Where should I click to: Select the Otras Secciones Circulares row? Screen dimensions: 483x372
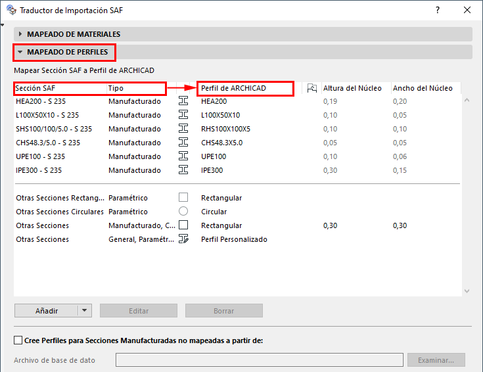pos(238,212)
